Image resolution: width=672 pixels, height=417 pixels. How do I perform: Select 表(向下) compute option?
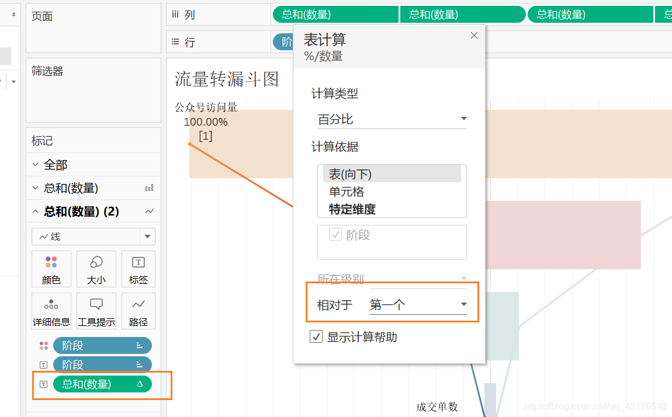pos(392,174)
